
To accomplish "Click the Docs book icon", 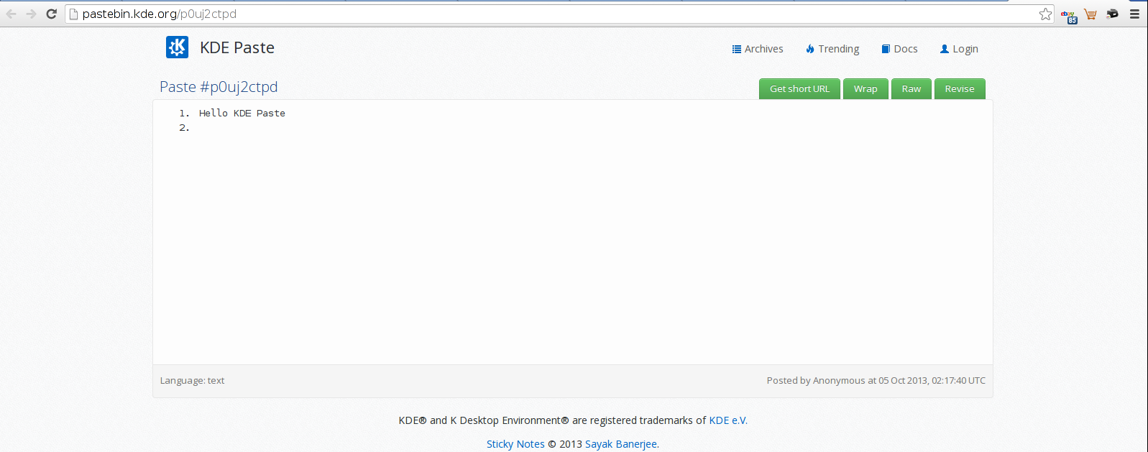I will pos(886,49).
